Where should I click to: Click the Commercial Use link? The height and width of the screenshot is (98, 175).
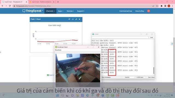pos(126,11)
